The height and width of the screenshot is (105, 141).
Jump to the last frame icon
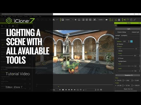(75, 90)
